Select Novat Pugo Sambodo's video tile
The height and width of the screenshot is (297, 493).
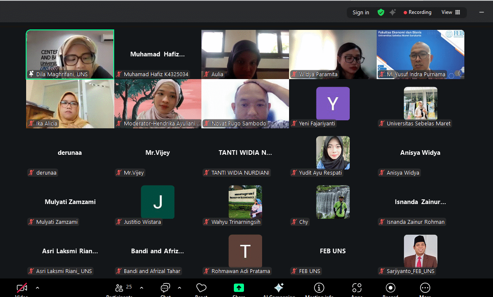click(x=245, y=103)
